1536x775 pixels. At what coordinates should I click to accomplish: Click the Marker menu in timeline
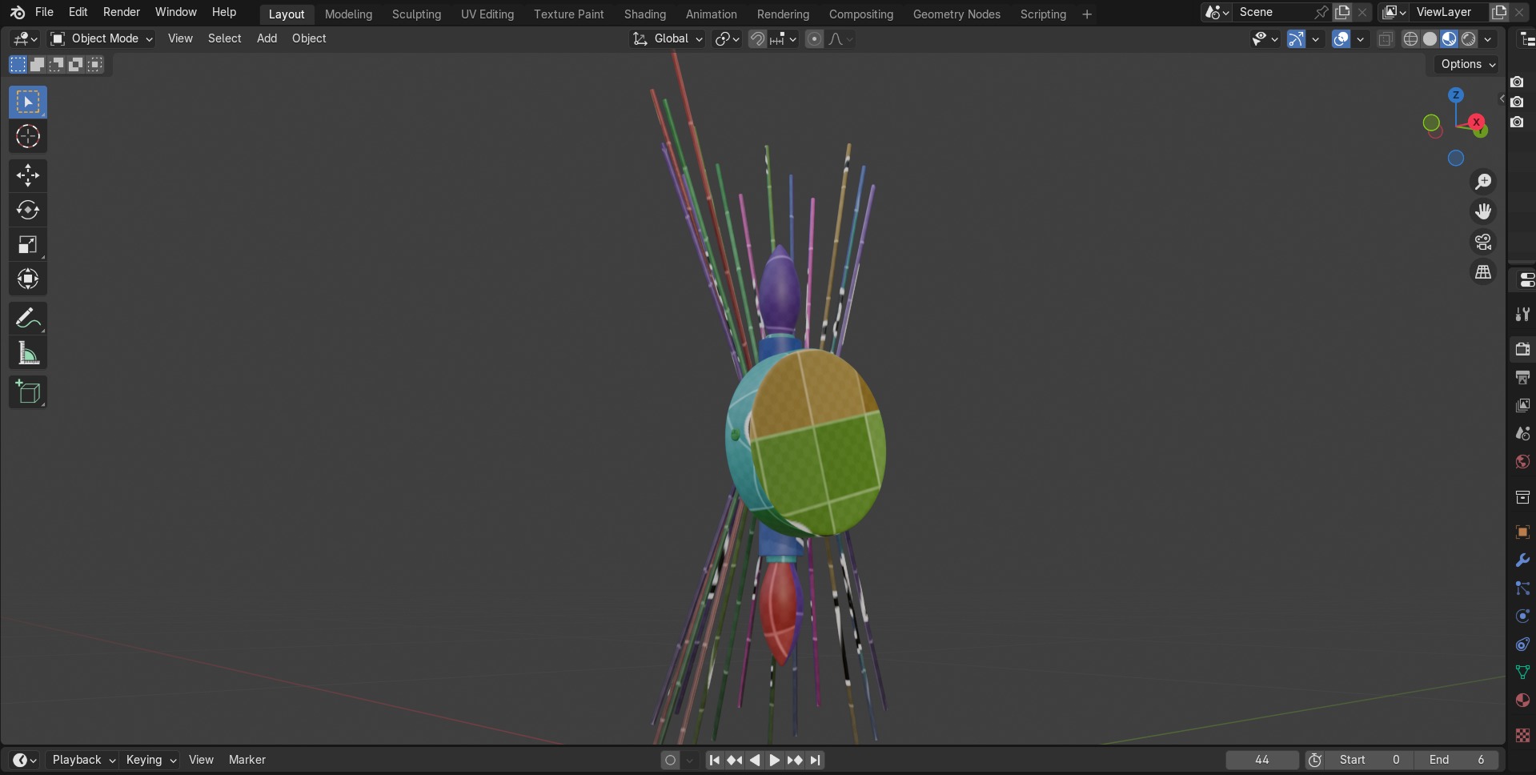[x=247, y=760]
